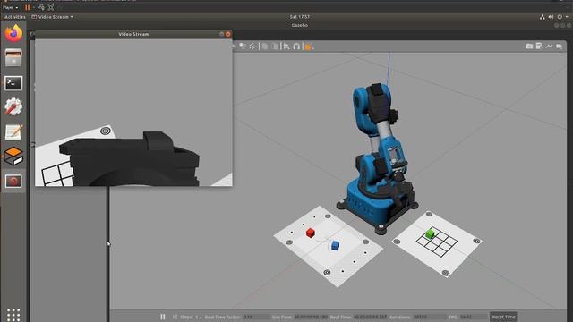Select the Gazebo orange-box icon in dock

(x=13, y=157)
